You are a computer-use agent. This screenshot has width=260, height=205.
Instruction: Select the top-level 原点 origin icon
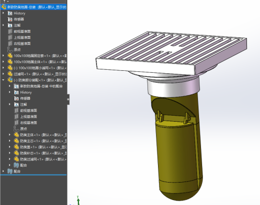10,49
